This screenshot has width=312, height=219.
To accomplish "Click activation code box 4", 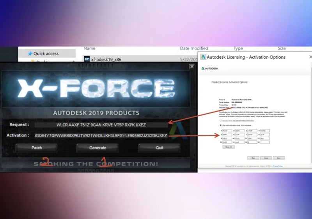I will click(265, 131).
